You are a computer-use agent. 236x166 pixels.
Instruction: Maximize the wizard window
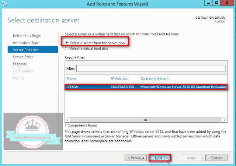[216, 3]
